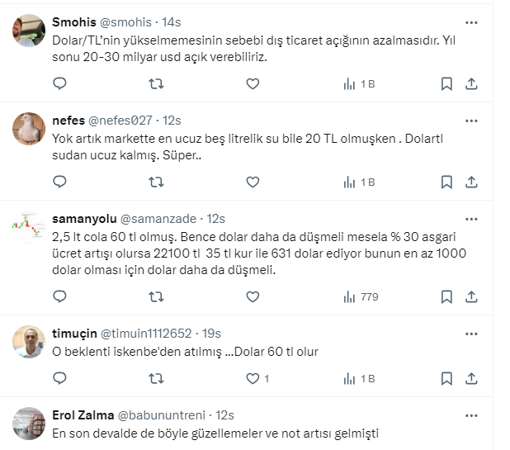
Task: Open more options on timuçin's tweet
Action: (471, 334)
